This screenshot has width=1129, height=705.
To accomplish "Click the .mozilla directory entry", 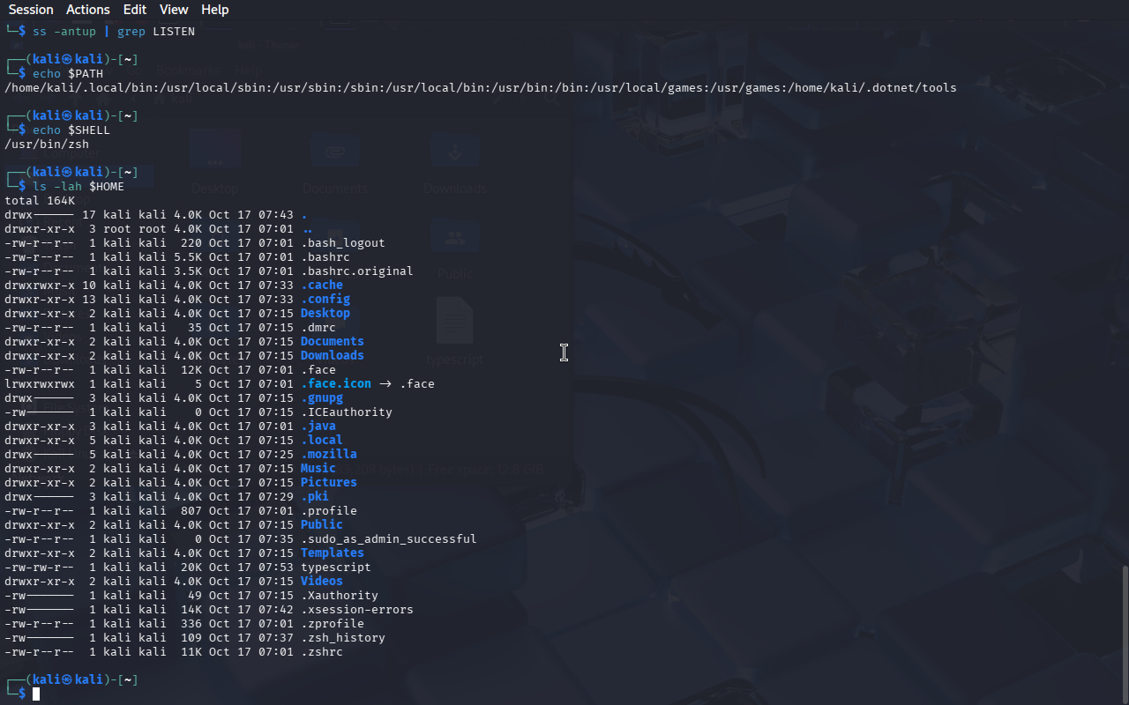I will click(328, 455).
